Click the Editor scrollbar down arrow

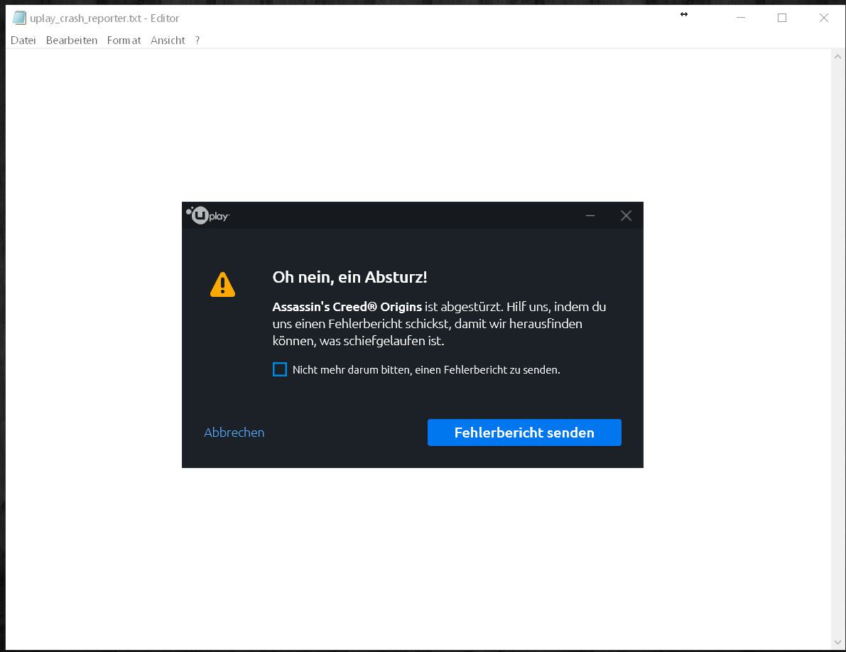click(837, 642)
